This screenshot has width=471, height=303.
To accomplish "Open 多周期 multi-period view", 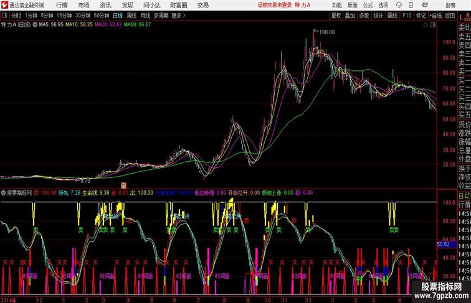I will [161, 16].
